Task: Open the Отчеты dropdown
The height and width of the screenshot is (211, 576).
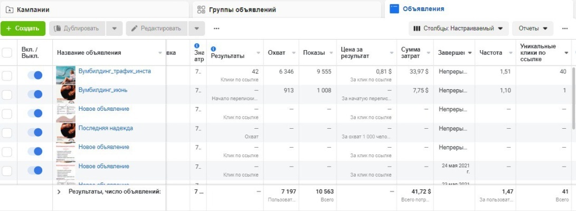Action: (533, 28)
